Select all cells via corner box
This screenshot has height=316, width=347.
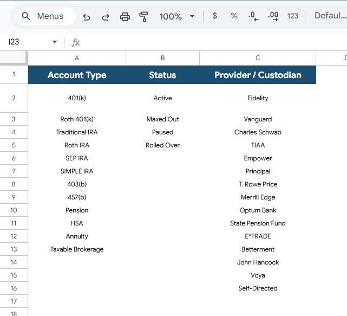point(14,58)
